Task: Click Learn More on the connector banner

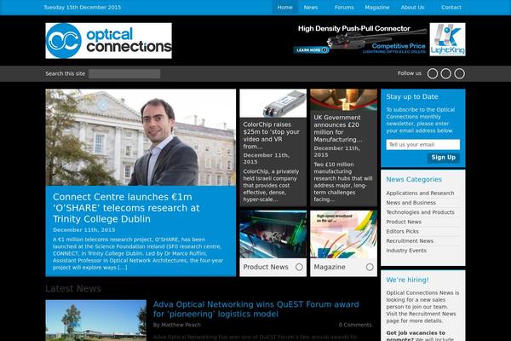Action: 311,50
